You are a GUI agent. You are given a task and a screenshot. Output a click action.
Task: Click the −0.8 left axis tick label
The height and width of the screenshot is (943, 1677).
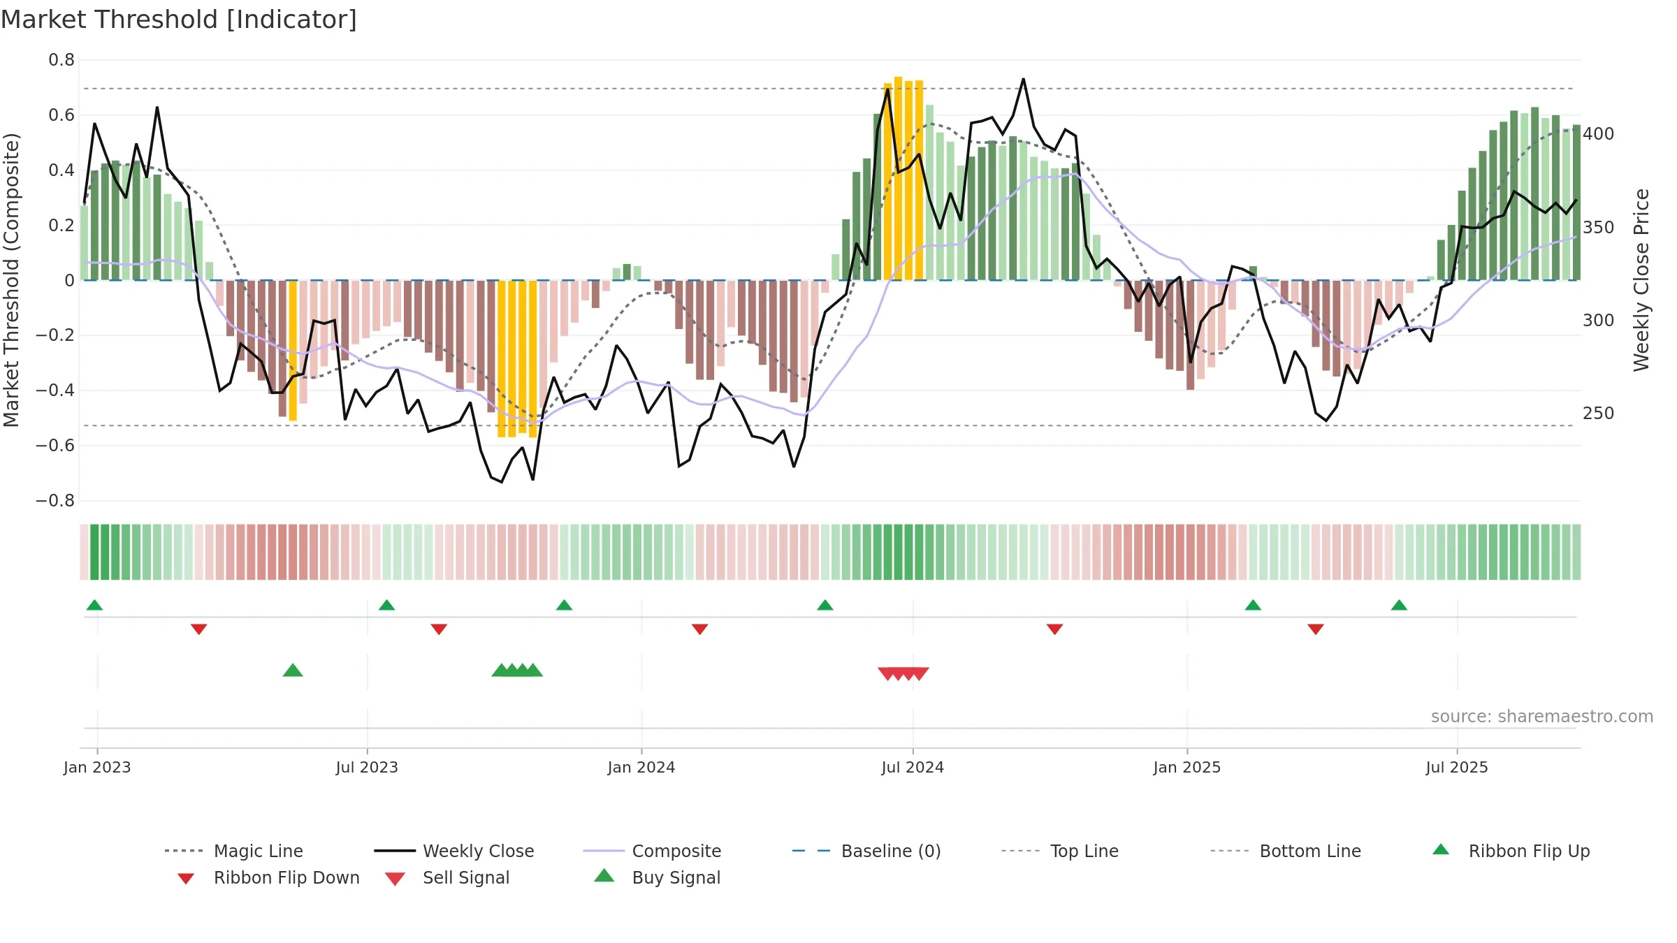point(55,501)
